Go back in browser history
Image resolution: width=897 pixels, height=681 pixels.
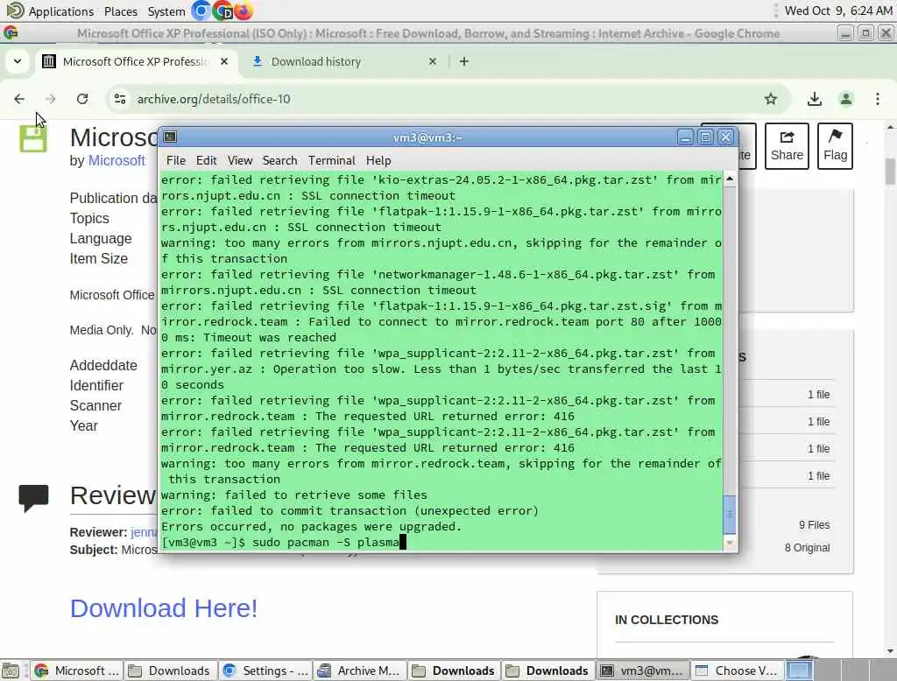tap(19, 99)
